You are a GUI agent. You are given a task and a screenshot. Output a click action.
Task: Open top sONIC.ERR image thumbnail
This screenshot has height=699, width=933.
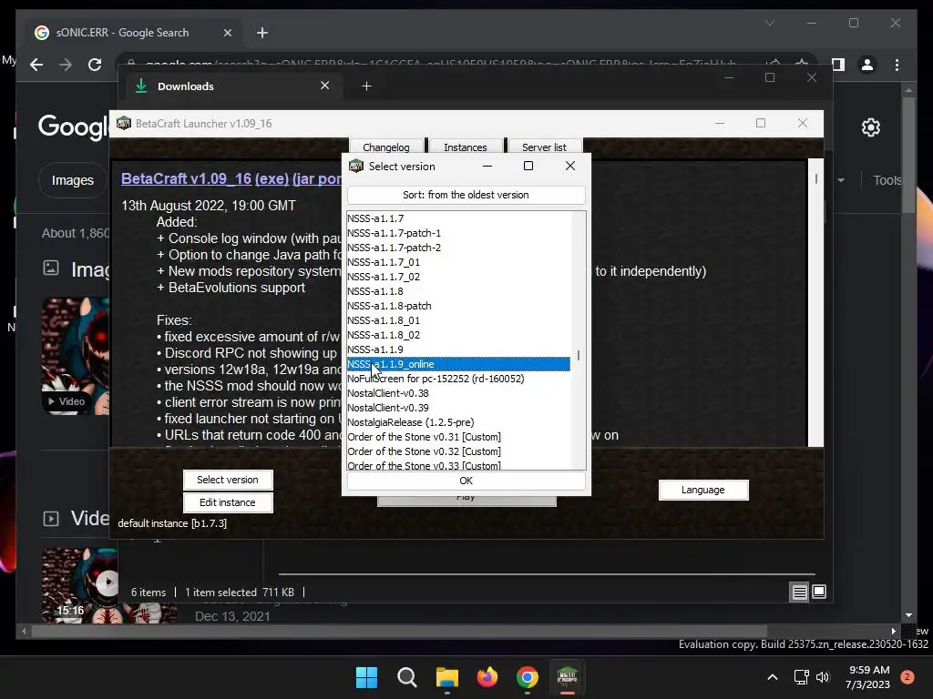(x=76, y=356)
